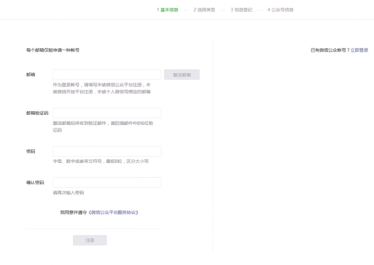The image size is (374, 265).
Task: Jump to step 4 公众号信息
Action: 280,10
